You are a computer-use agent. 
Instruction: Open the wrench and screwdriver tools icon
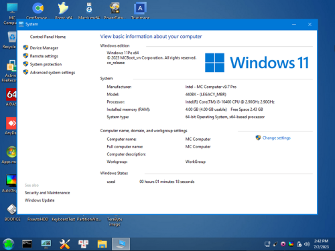point(65,244)
